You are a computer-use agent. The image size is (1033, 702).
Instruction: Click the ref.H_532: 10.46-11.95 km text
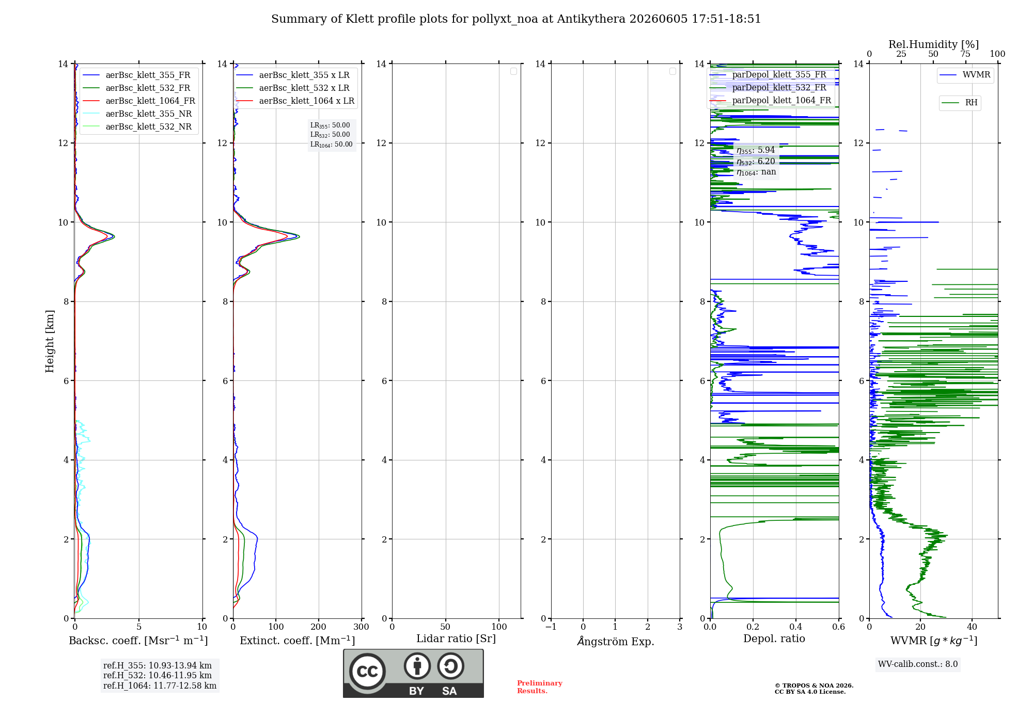click(158, 676)
